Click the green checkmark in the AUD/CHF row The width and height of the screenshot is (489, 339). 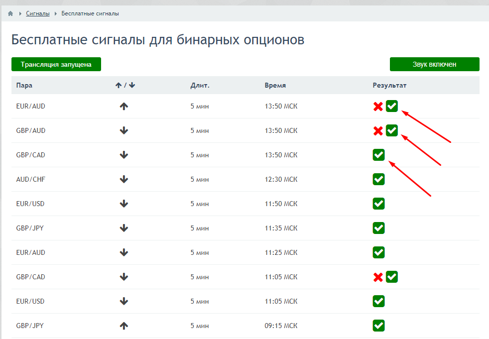pyautogui.click(x=378, y=179)
